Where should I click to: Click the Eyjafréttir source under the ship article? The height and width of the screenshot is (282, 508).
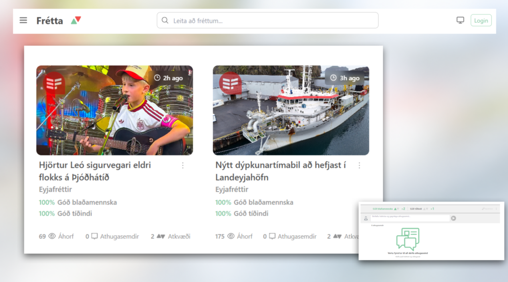pyautogui.click(x=232, y=189)
